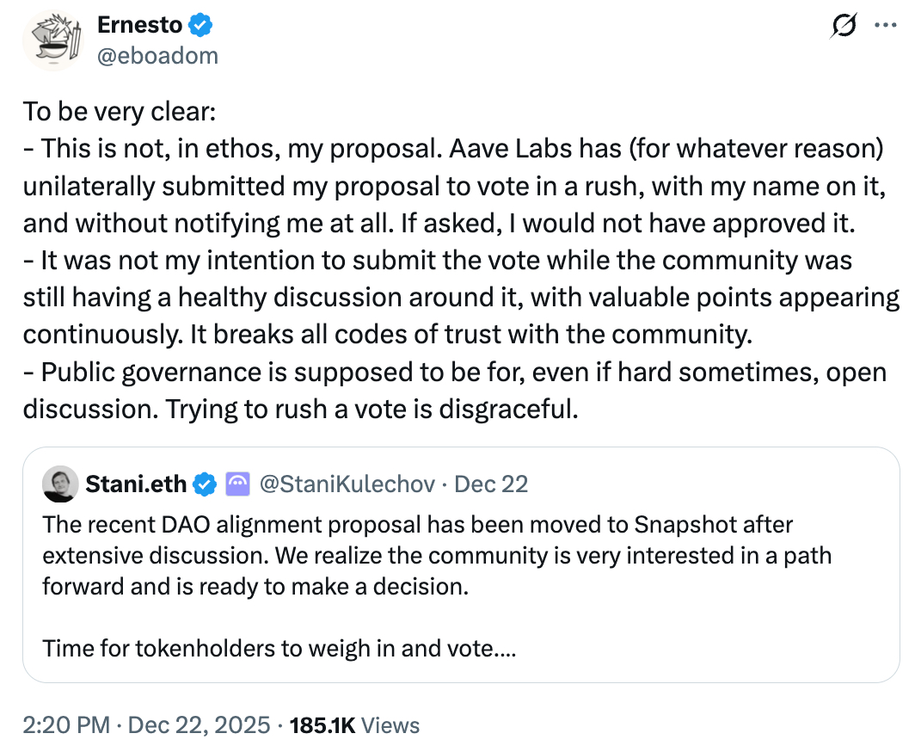
Task: Click the purple Aave ghost affiliation badge
Action: [x=236, y=485]
